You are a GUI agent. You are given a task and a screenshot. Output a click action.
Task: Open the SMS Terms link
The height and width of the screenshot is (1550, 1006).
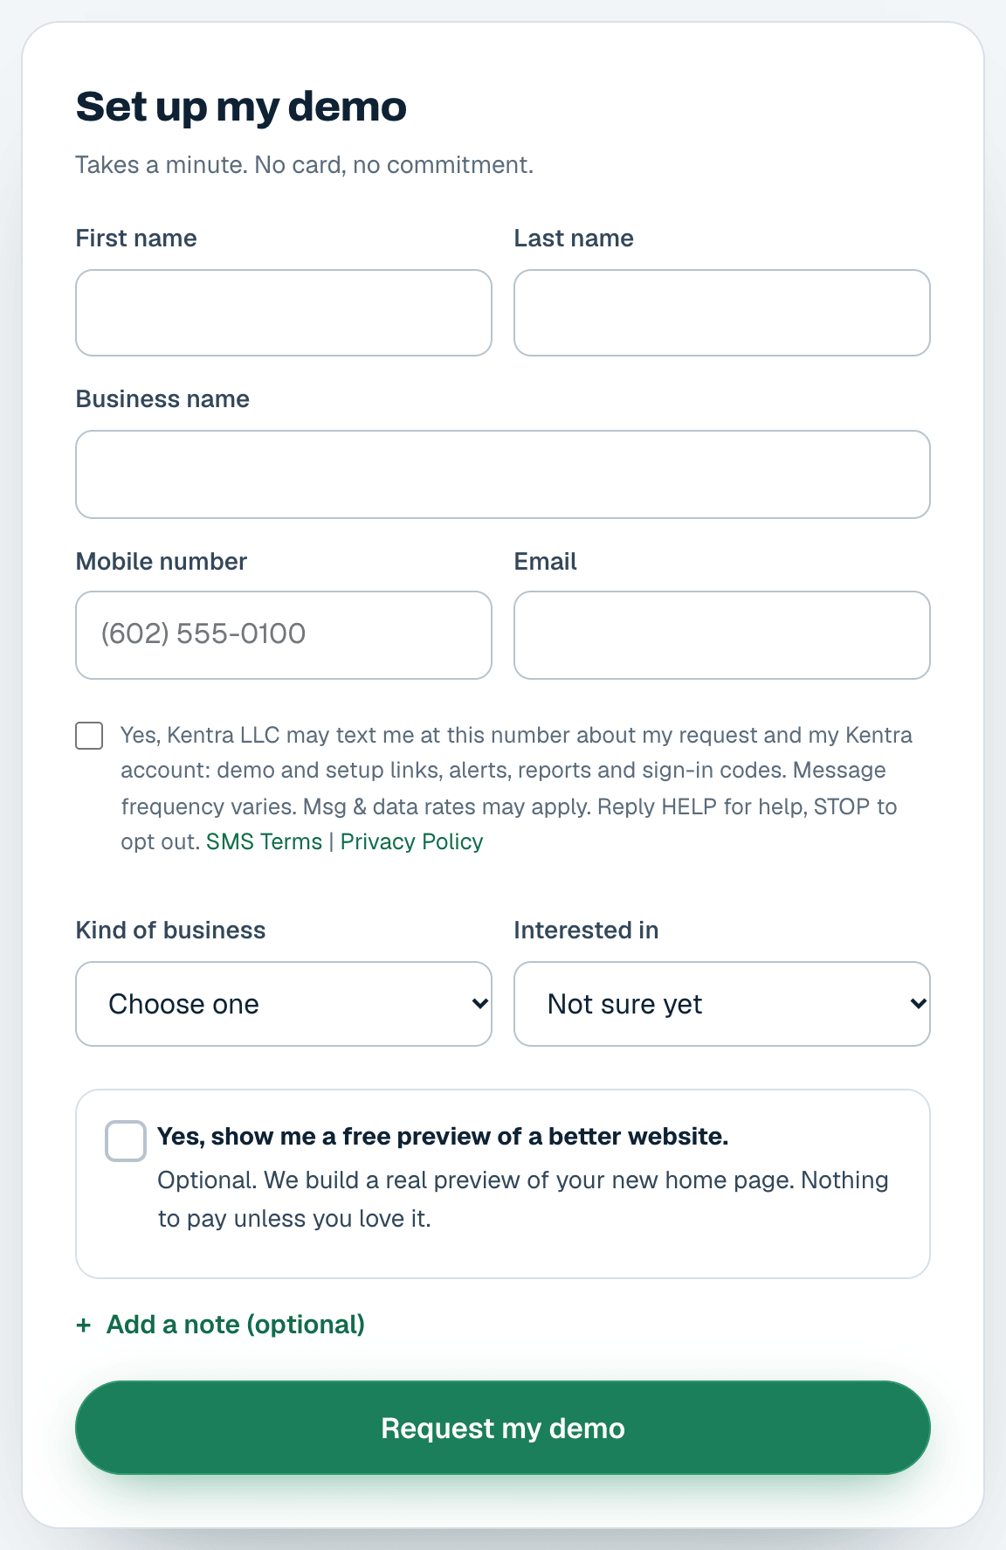(x=264, y=841)
